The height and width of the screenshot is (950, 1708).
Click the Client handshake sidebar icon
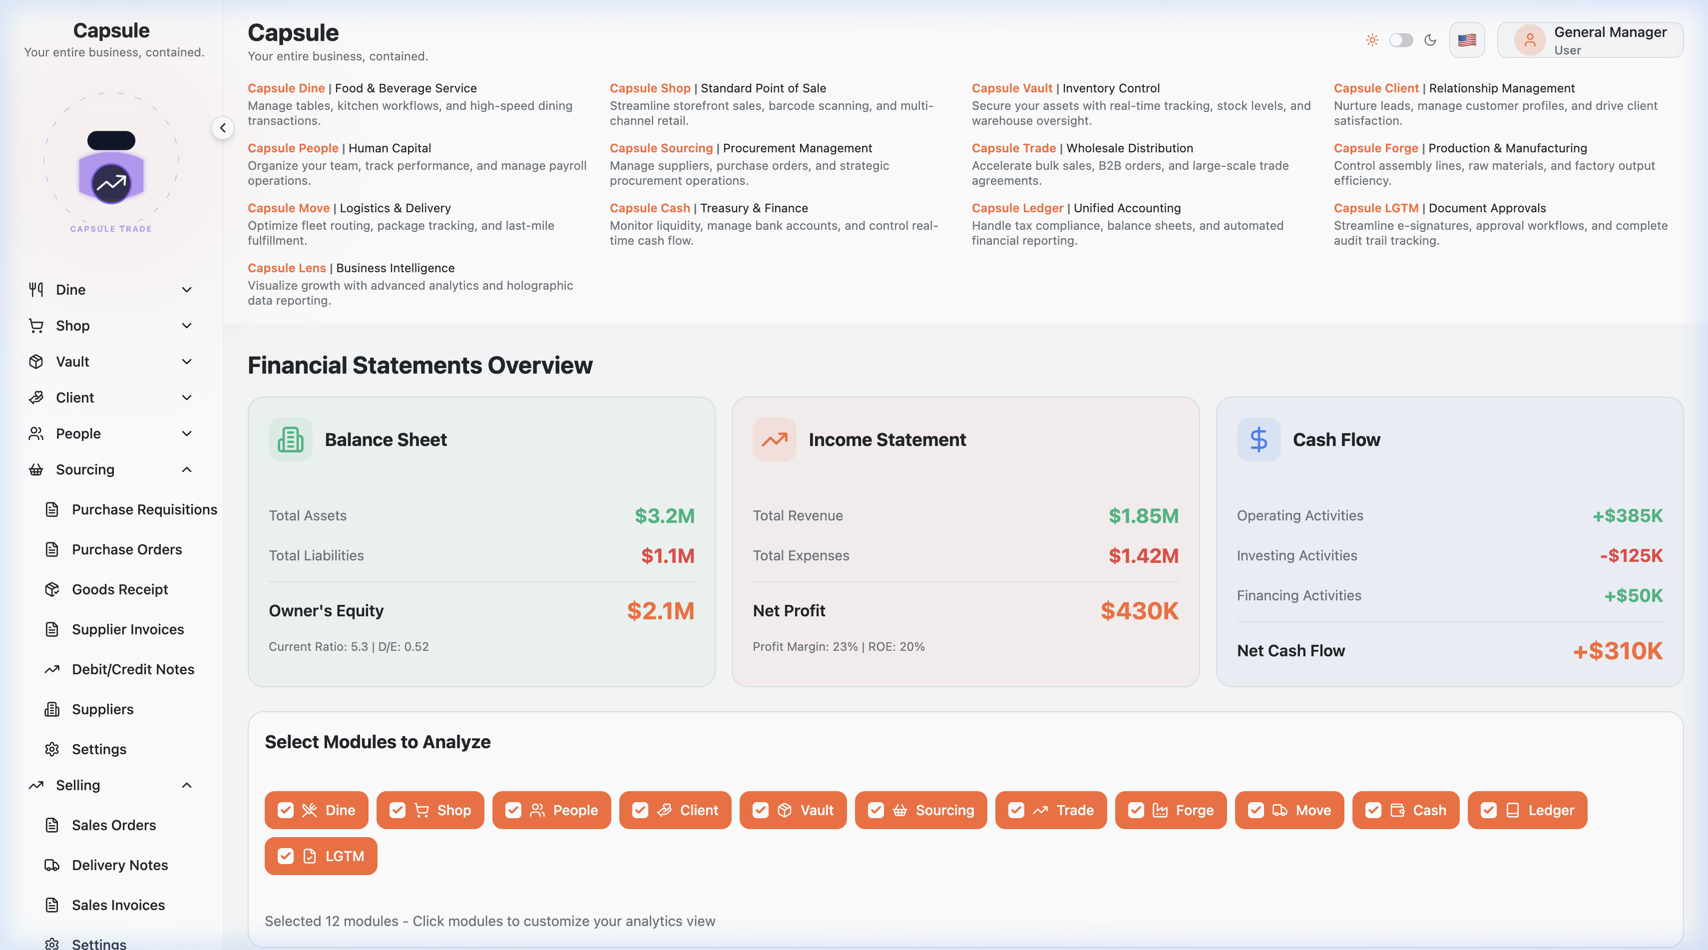[36, 397]
